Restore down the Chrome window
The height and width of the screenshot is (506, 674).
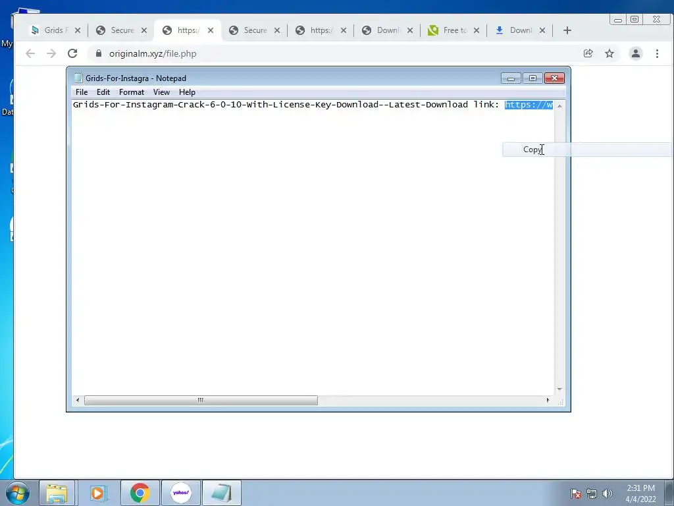pyautogui.click(x=635, y=19)
